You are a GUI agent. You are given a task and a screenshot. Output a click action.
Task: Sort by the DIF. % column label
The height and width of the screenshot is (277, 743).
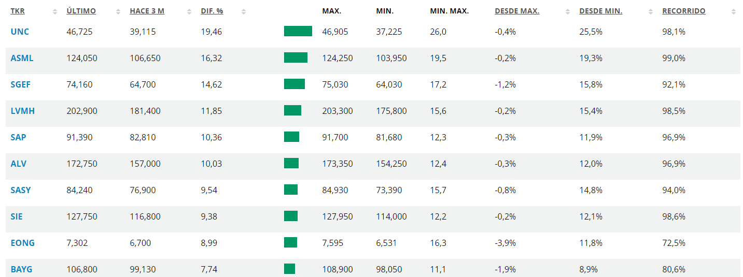(x=212, y=11)
